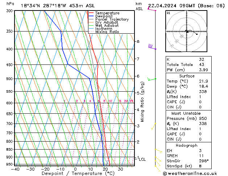Screen dimensions: 228x176
Task: Click the hodograph circle plot
Action: pos(186,32)
